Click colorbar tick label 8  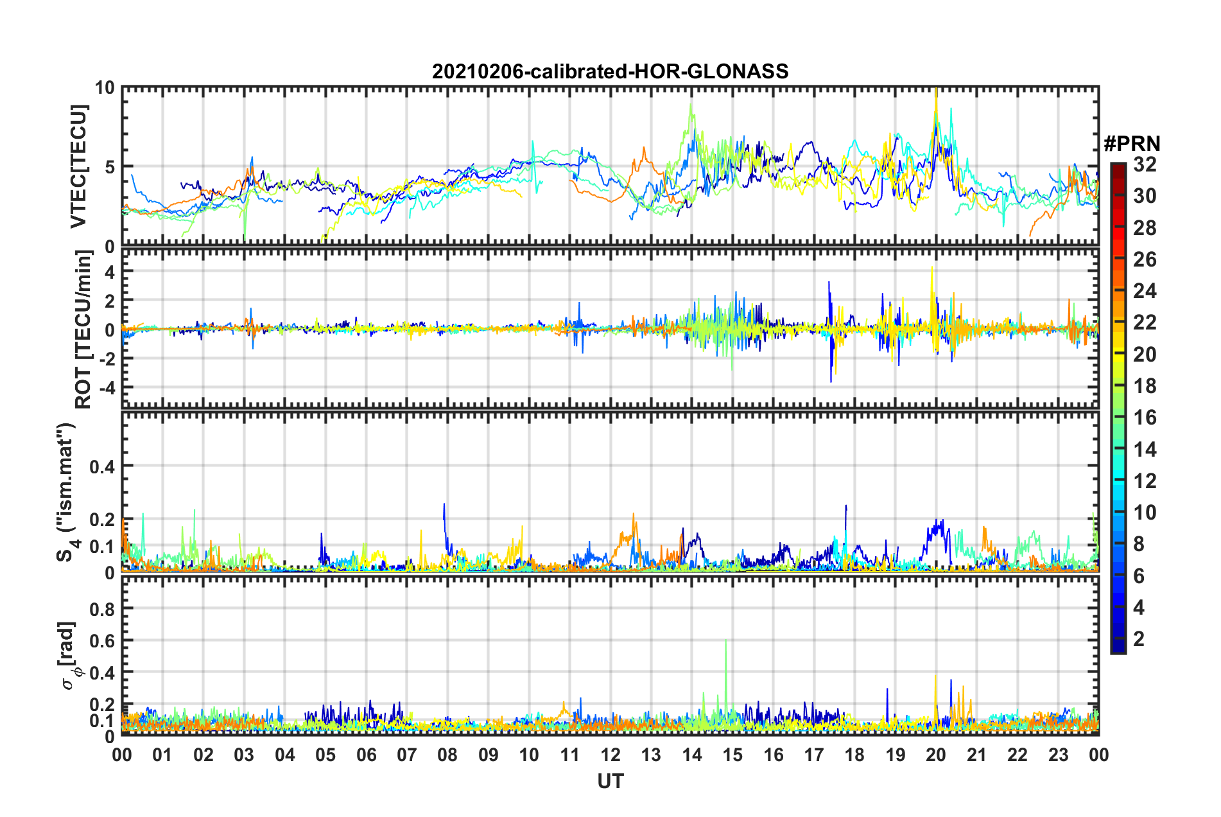(1139, 544)
